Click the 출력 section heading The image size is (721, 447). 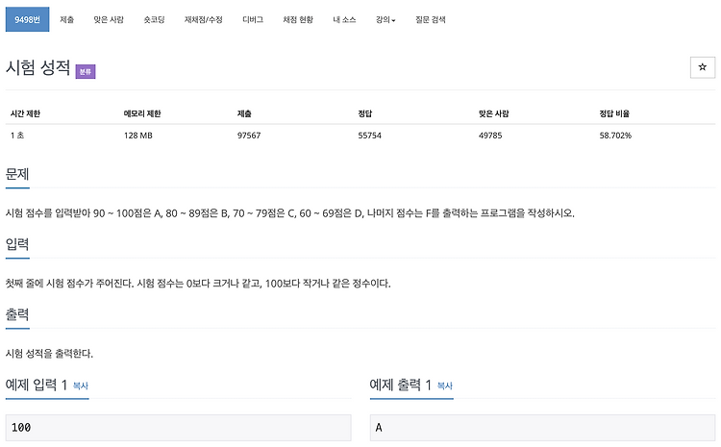click(17, 314)
